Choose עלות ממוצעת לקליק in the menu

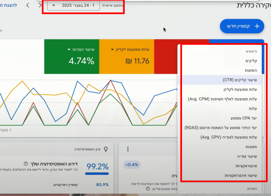tap(220, 90)
